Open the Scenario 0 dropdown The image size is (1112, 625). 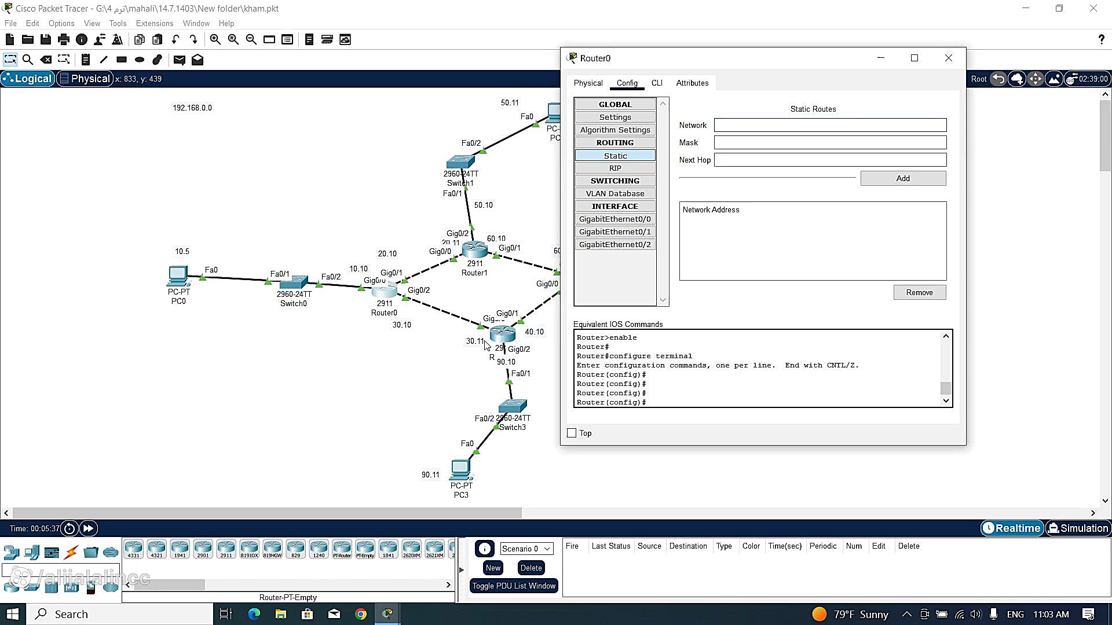526,549
